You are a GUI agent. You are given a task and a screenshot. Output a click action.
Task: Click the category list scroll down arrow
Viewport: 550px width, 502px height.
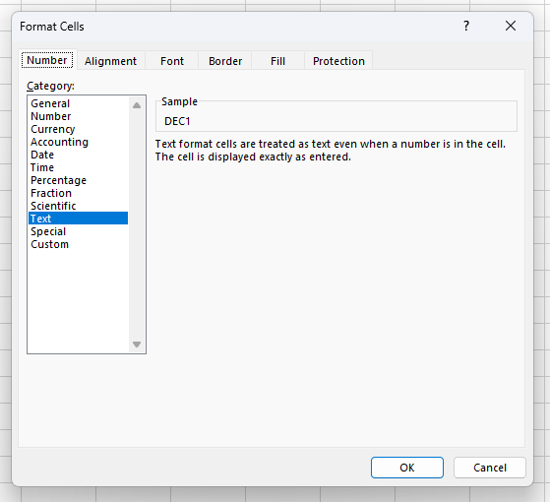pos(137,345)
